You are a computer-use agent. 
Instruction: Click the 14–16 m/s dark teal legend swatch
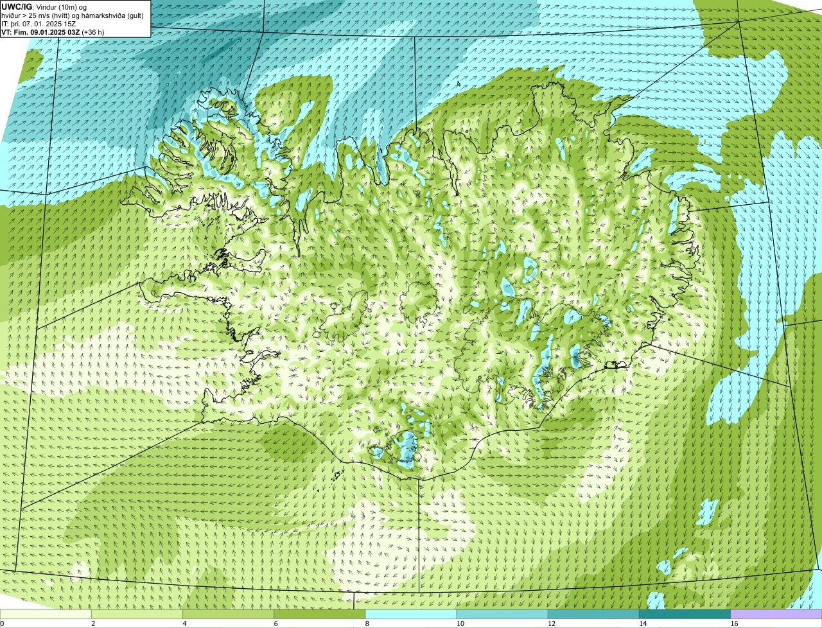point(685,614)
